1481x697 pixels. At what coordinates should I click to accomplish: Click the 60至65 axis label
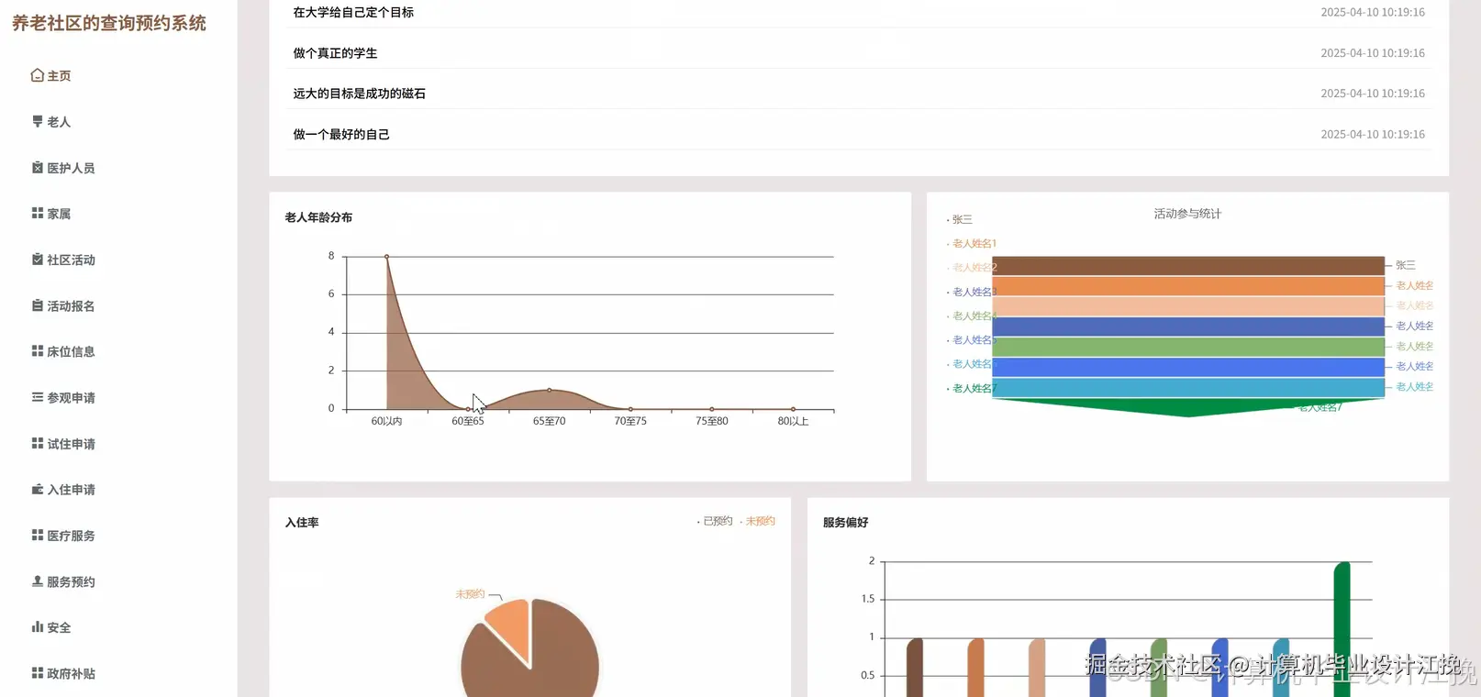coord(468,421)
